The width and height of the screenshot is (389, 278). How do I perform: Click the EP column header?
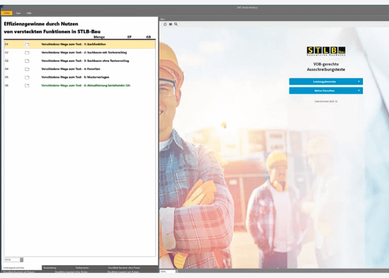129,37
